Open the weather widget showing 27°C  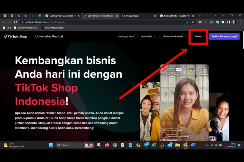tap(14, 145)
